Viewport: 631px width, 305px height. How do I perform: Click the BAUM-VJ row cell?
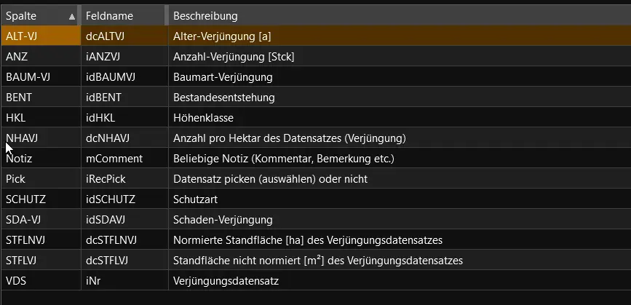(x=25, y=77)
